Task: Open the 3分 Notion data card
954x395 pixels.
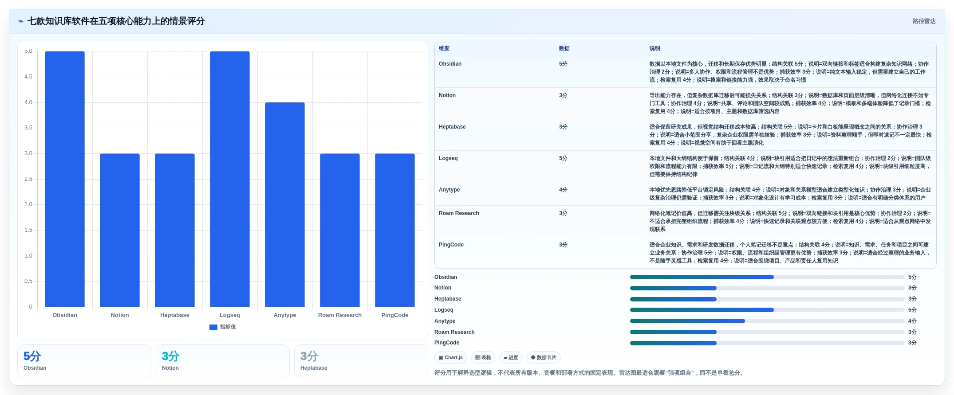Action: tap(223, 361)
